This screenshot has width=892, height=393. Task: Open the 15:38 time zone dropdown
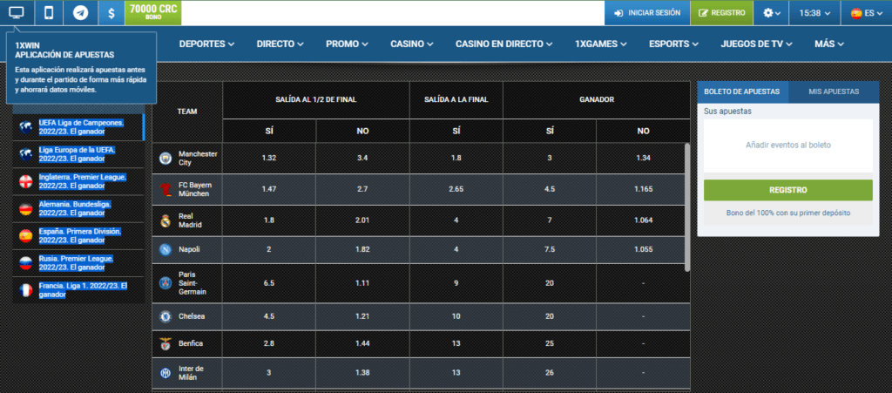[814, 13]
